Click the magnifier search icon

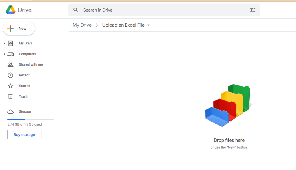pyautogui.click(x=76, y=10)
